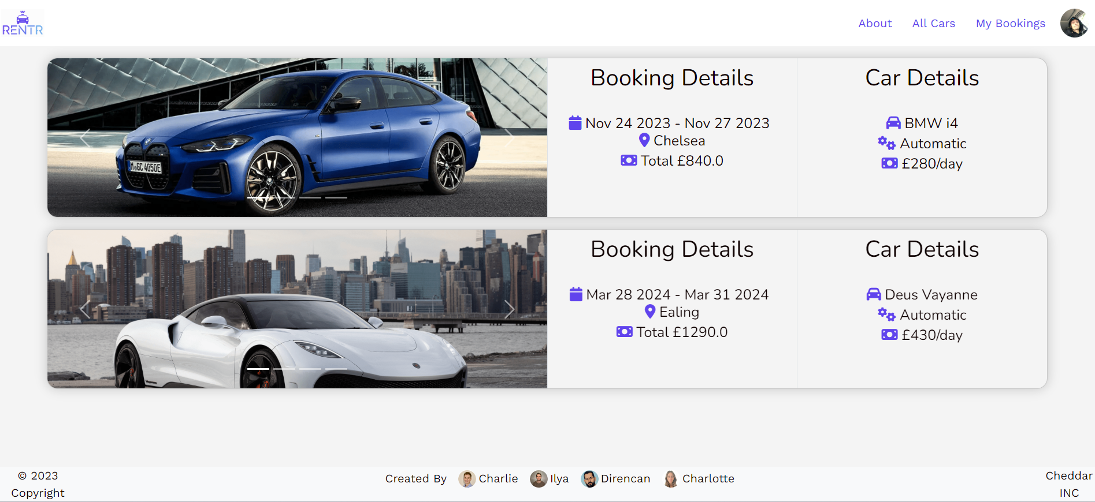Screen dimensions: 1095x502
Task: Open Charlotte's creator link
Action: coord(708,479)
